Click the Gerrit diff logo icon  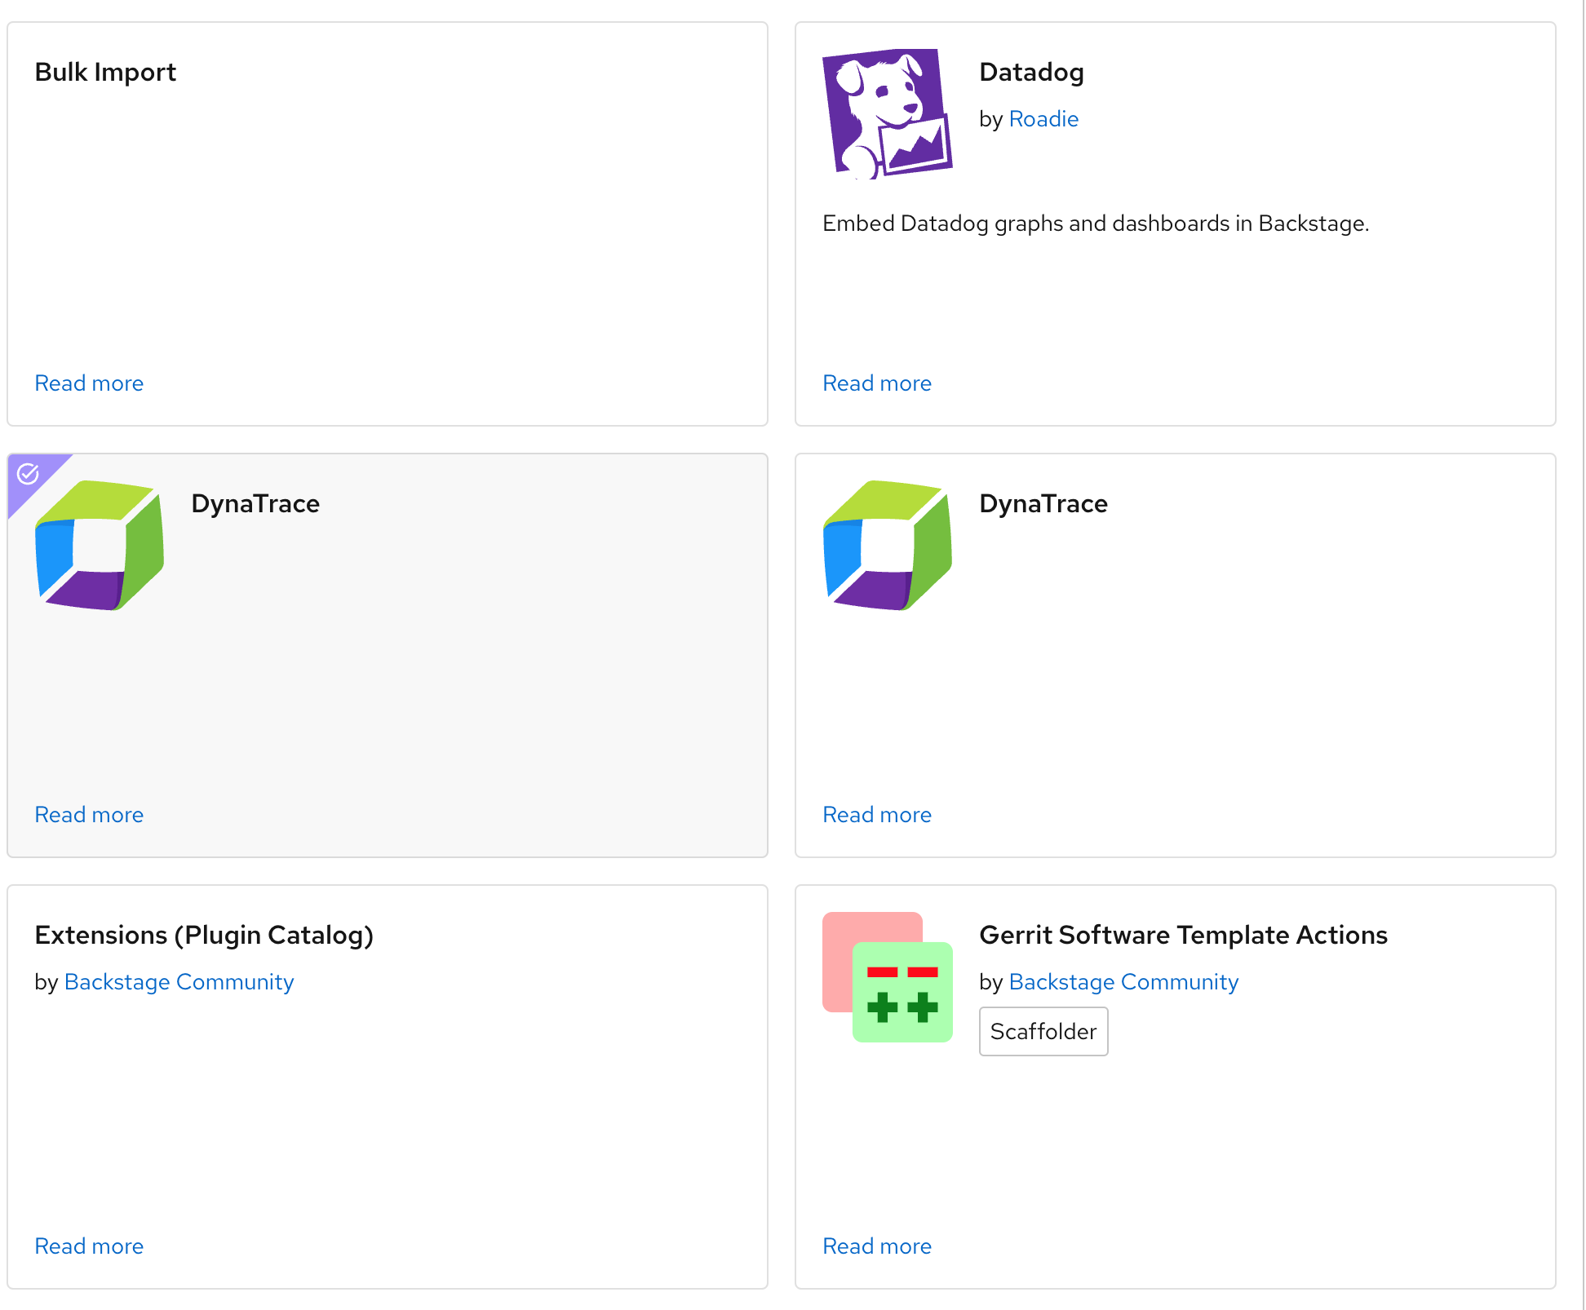tap(887, 976)
